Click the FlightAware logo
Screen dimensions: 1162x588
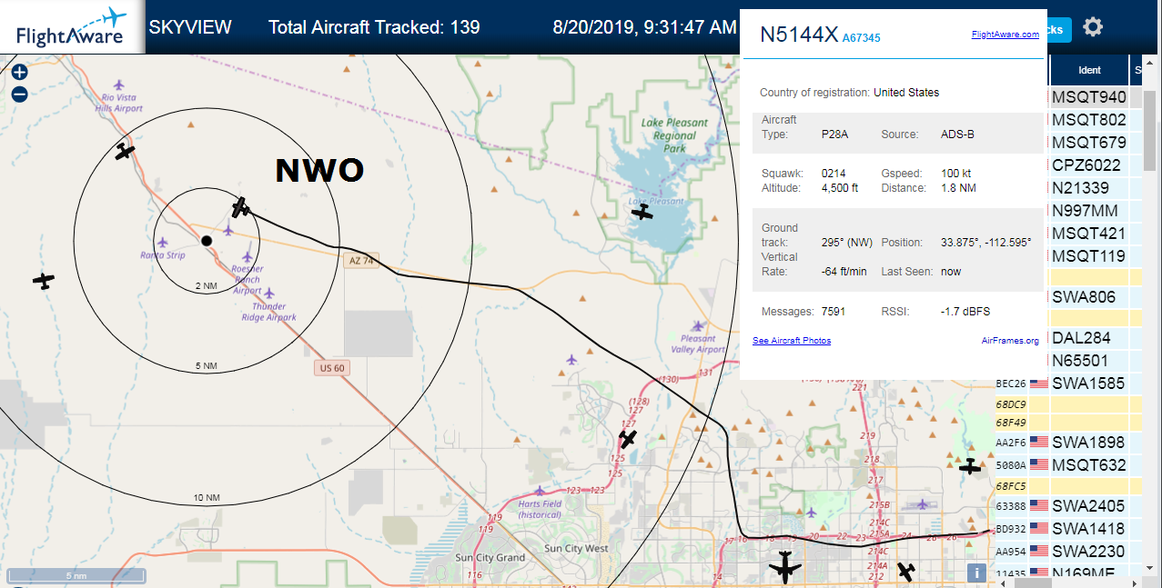click(x=71, y=27)
